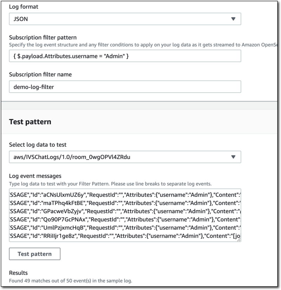Image resolution: width=281 pixels, height=290 pixels.
Task: Open the Select log data to test dropdown
Action: click(x=125, y=157)
